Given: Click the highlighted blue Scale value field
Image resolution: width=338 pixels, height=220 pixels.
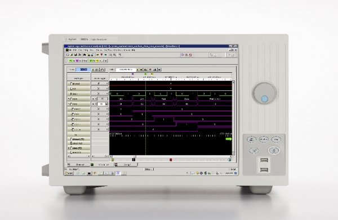Looking at the screenshot, I should [x=83, y=69].
